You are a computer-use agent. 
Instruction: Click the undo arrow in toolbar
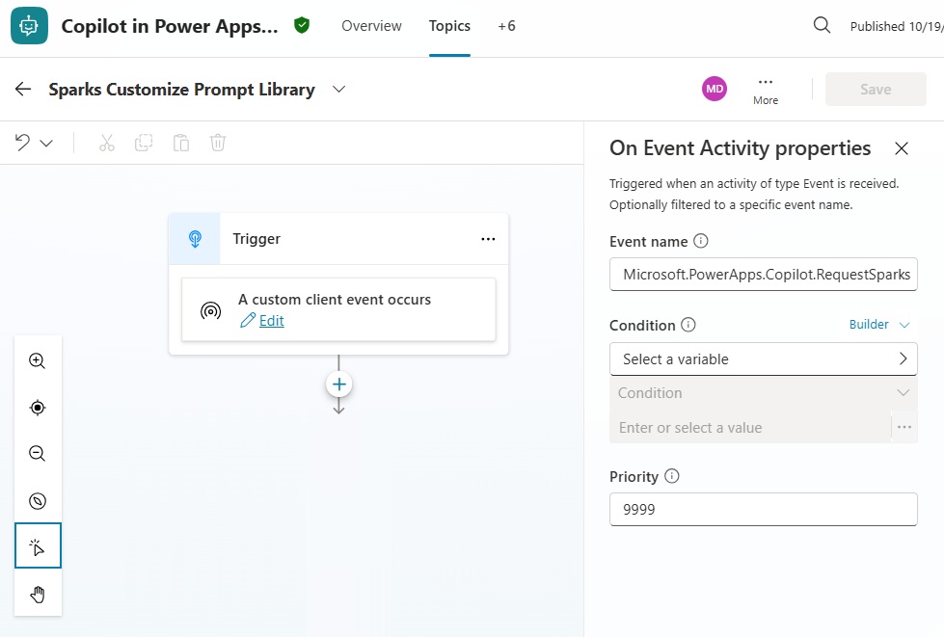click(23, 143)
